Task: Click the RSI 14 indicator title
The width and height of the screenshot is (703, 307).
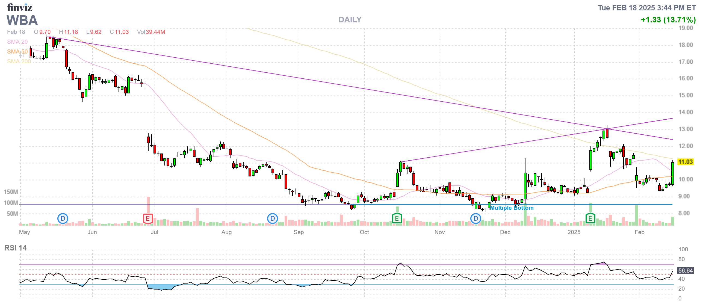Action: pyautogui.click(x=16, y=248)
